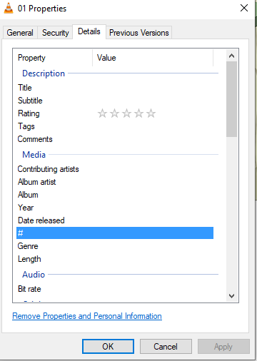
Task: Click the OK button
Action: 108,347
